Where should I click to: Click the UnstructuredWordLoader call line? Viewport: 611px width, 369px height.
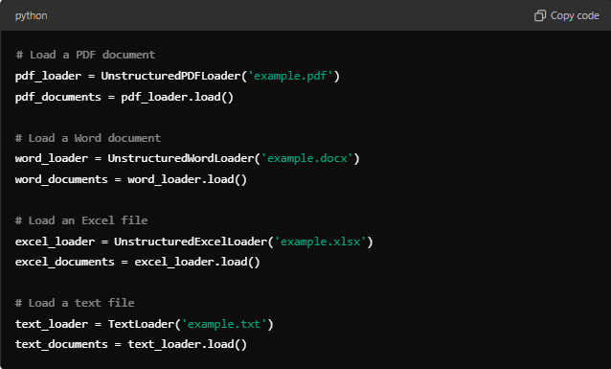point(187,158)
